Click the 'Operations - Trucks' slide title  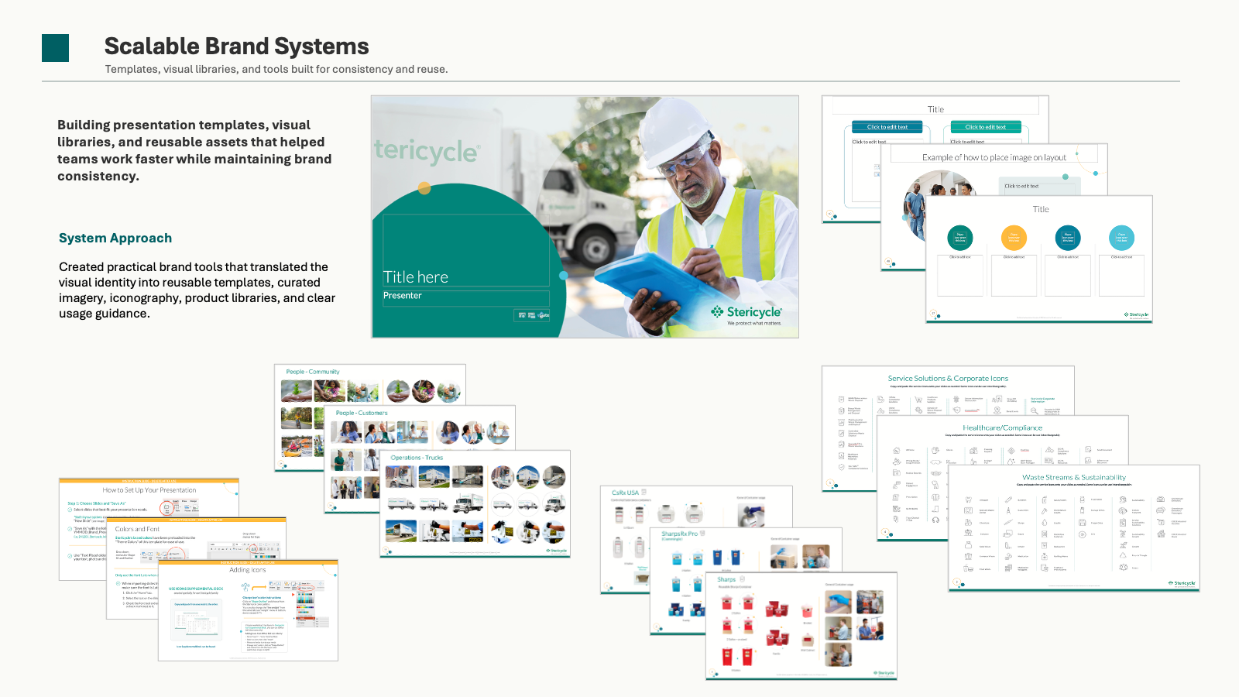(x=417, y=458)
